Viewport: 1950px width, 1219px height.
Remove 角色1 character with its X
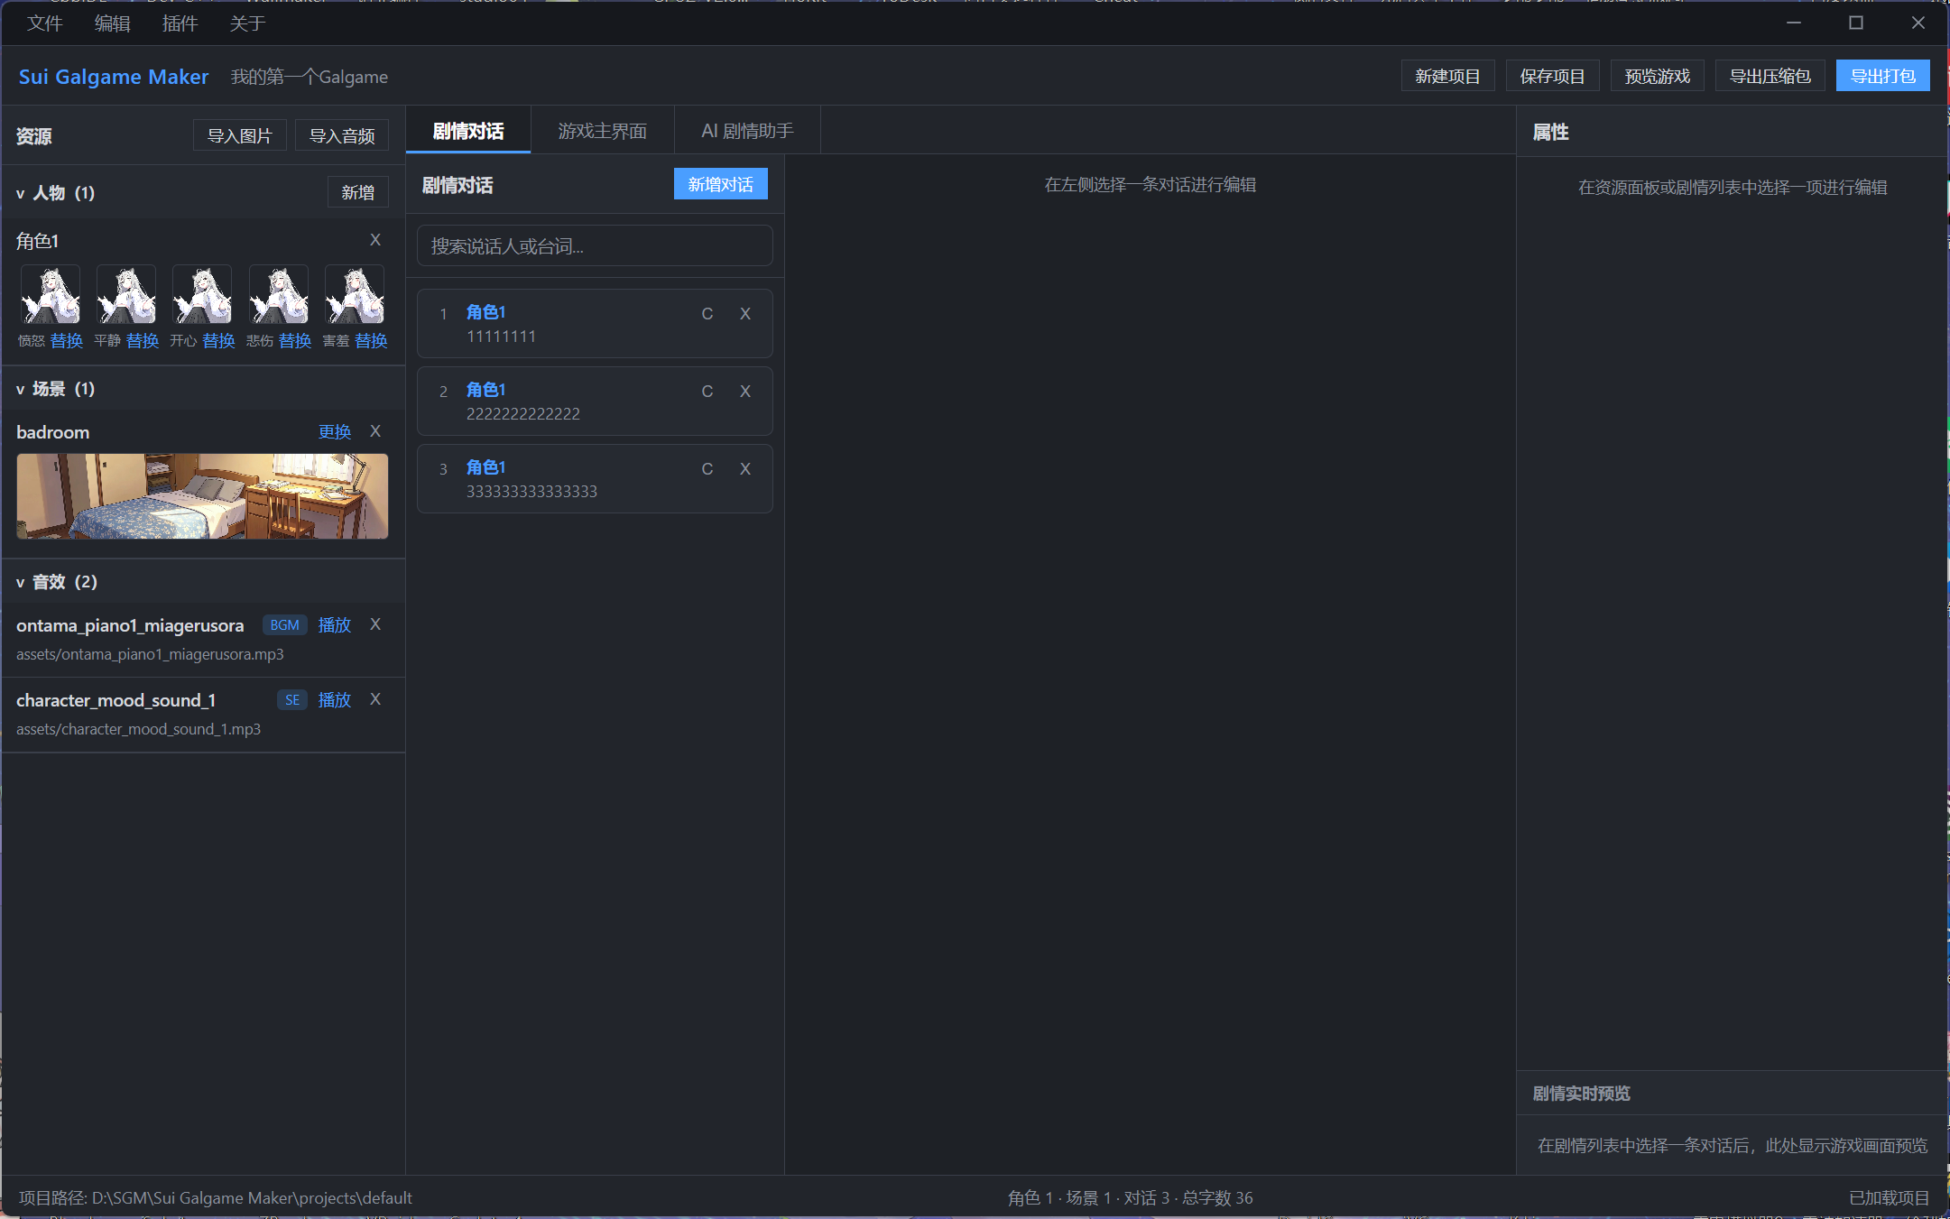point(375,240)
